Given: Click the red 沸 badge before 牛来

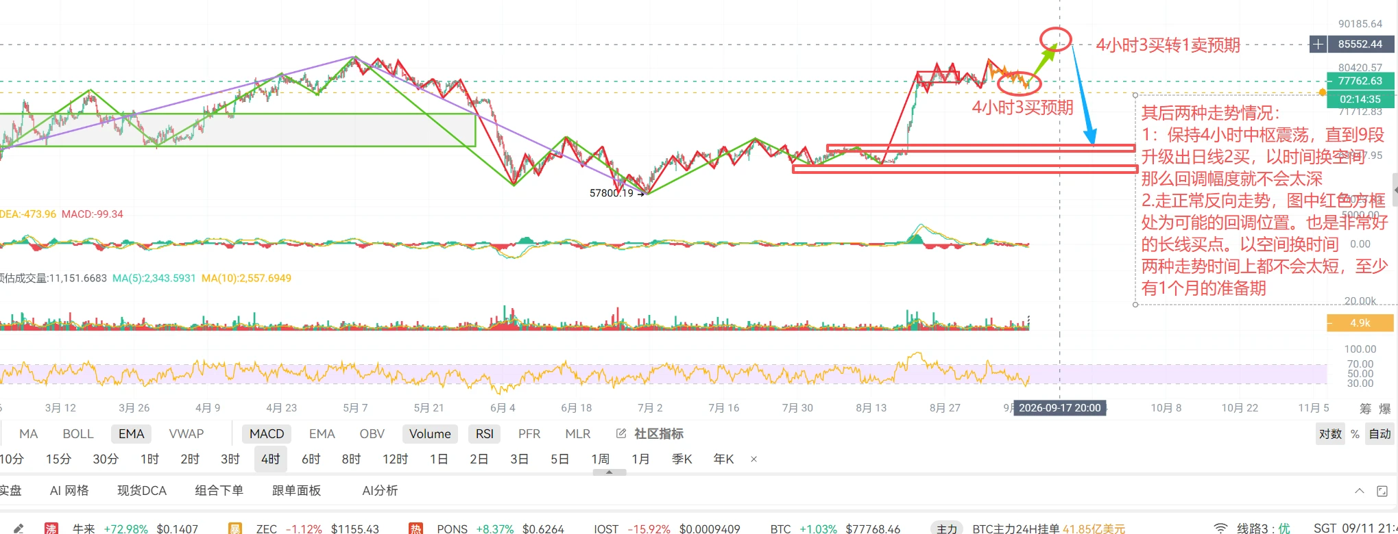Looking at the screenshot, I should tap(51, 529).
